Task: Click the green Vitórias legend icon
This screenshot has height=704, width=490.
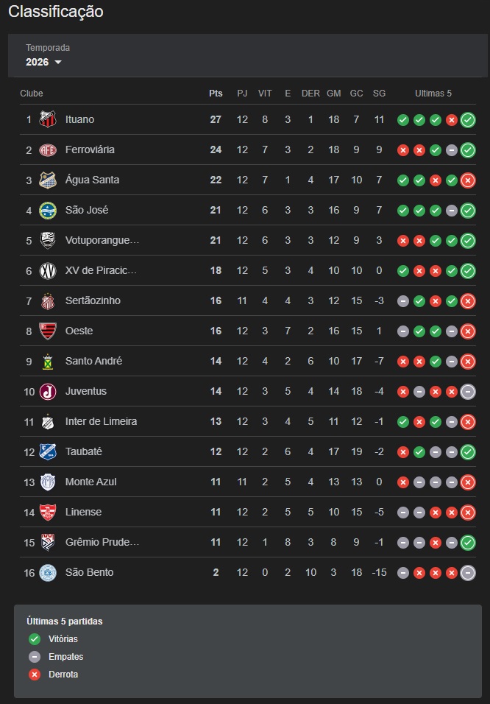Action: (x=35, y=639)
